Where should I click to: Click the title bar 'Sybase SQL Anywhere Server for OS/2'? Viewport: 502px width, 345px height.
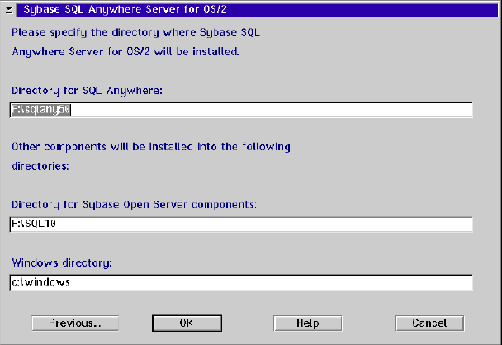(x=257, y=10)
